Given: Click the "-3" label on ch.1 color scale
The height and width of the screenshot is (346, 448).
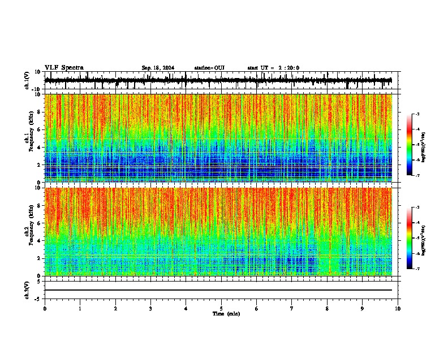Looking at the screenshot, I should pyautogui.click(x=417, y=114).
